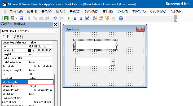Click the Insert UserForm toolbar icon
The width and height of the screenshot is (193, 106).
click(12, 18)
